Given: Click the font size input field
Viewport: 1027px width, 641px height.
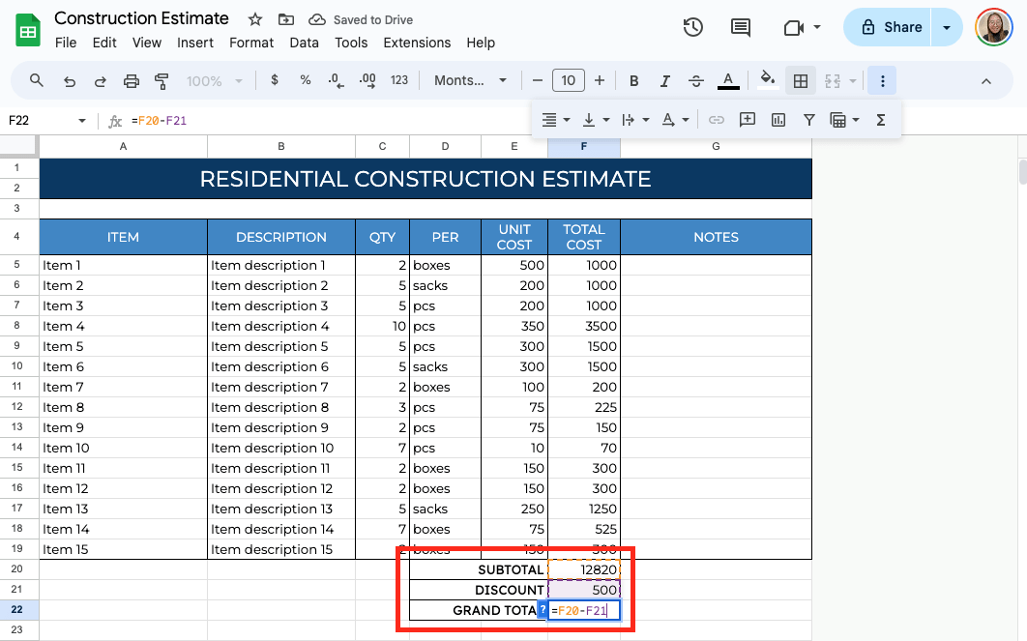Looking at the screenshot, I should [x=568, y=81].
